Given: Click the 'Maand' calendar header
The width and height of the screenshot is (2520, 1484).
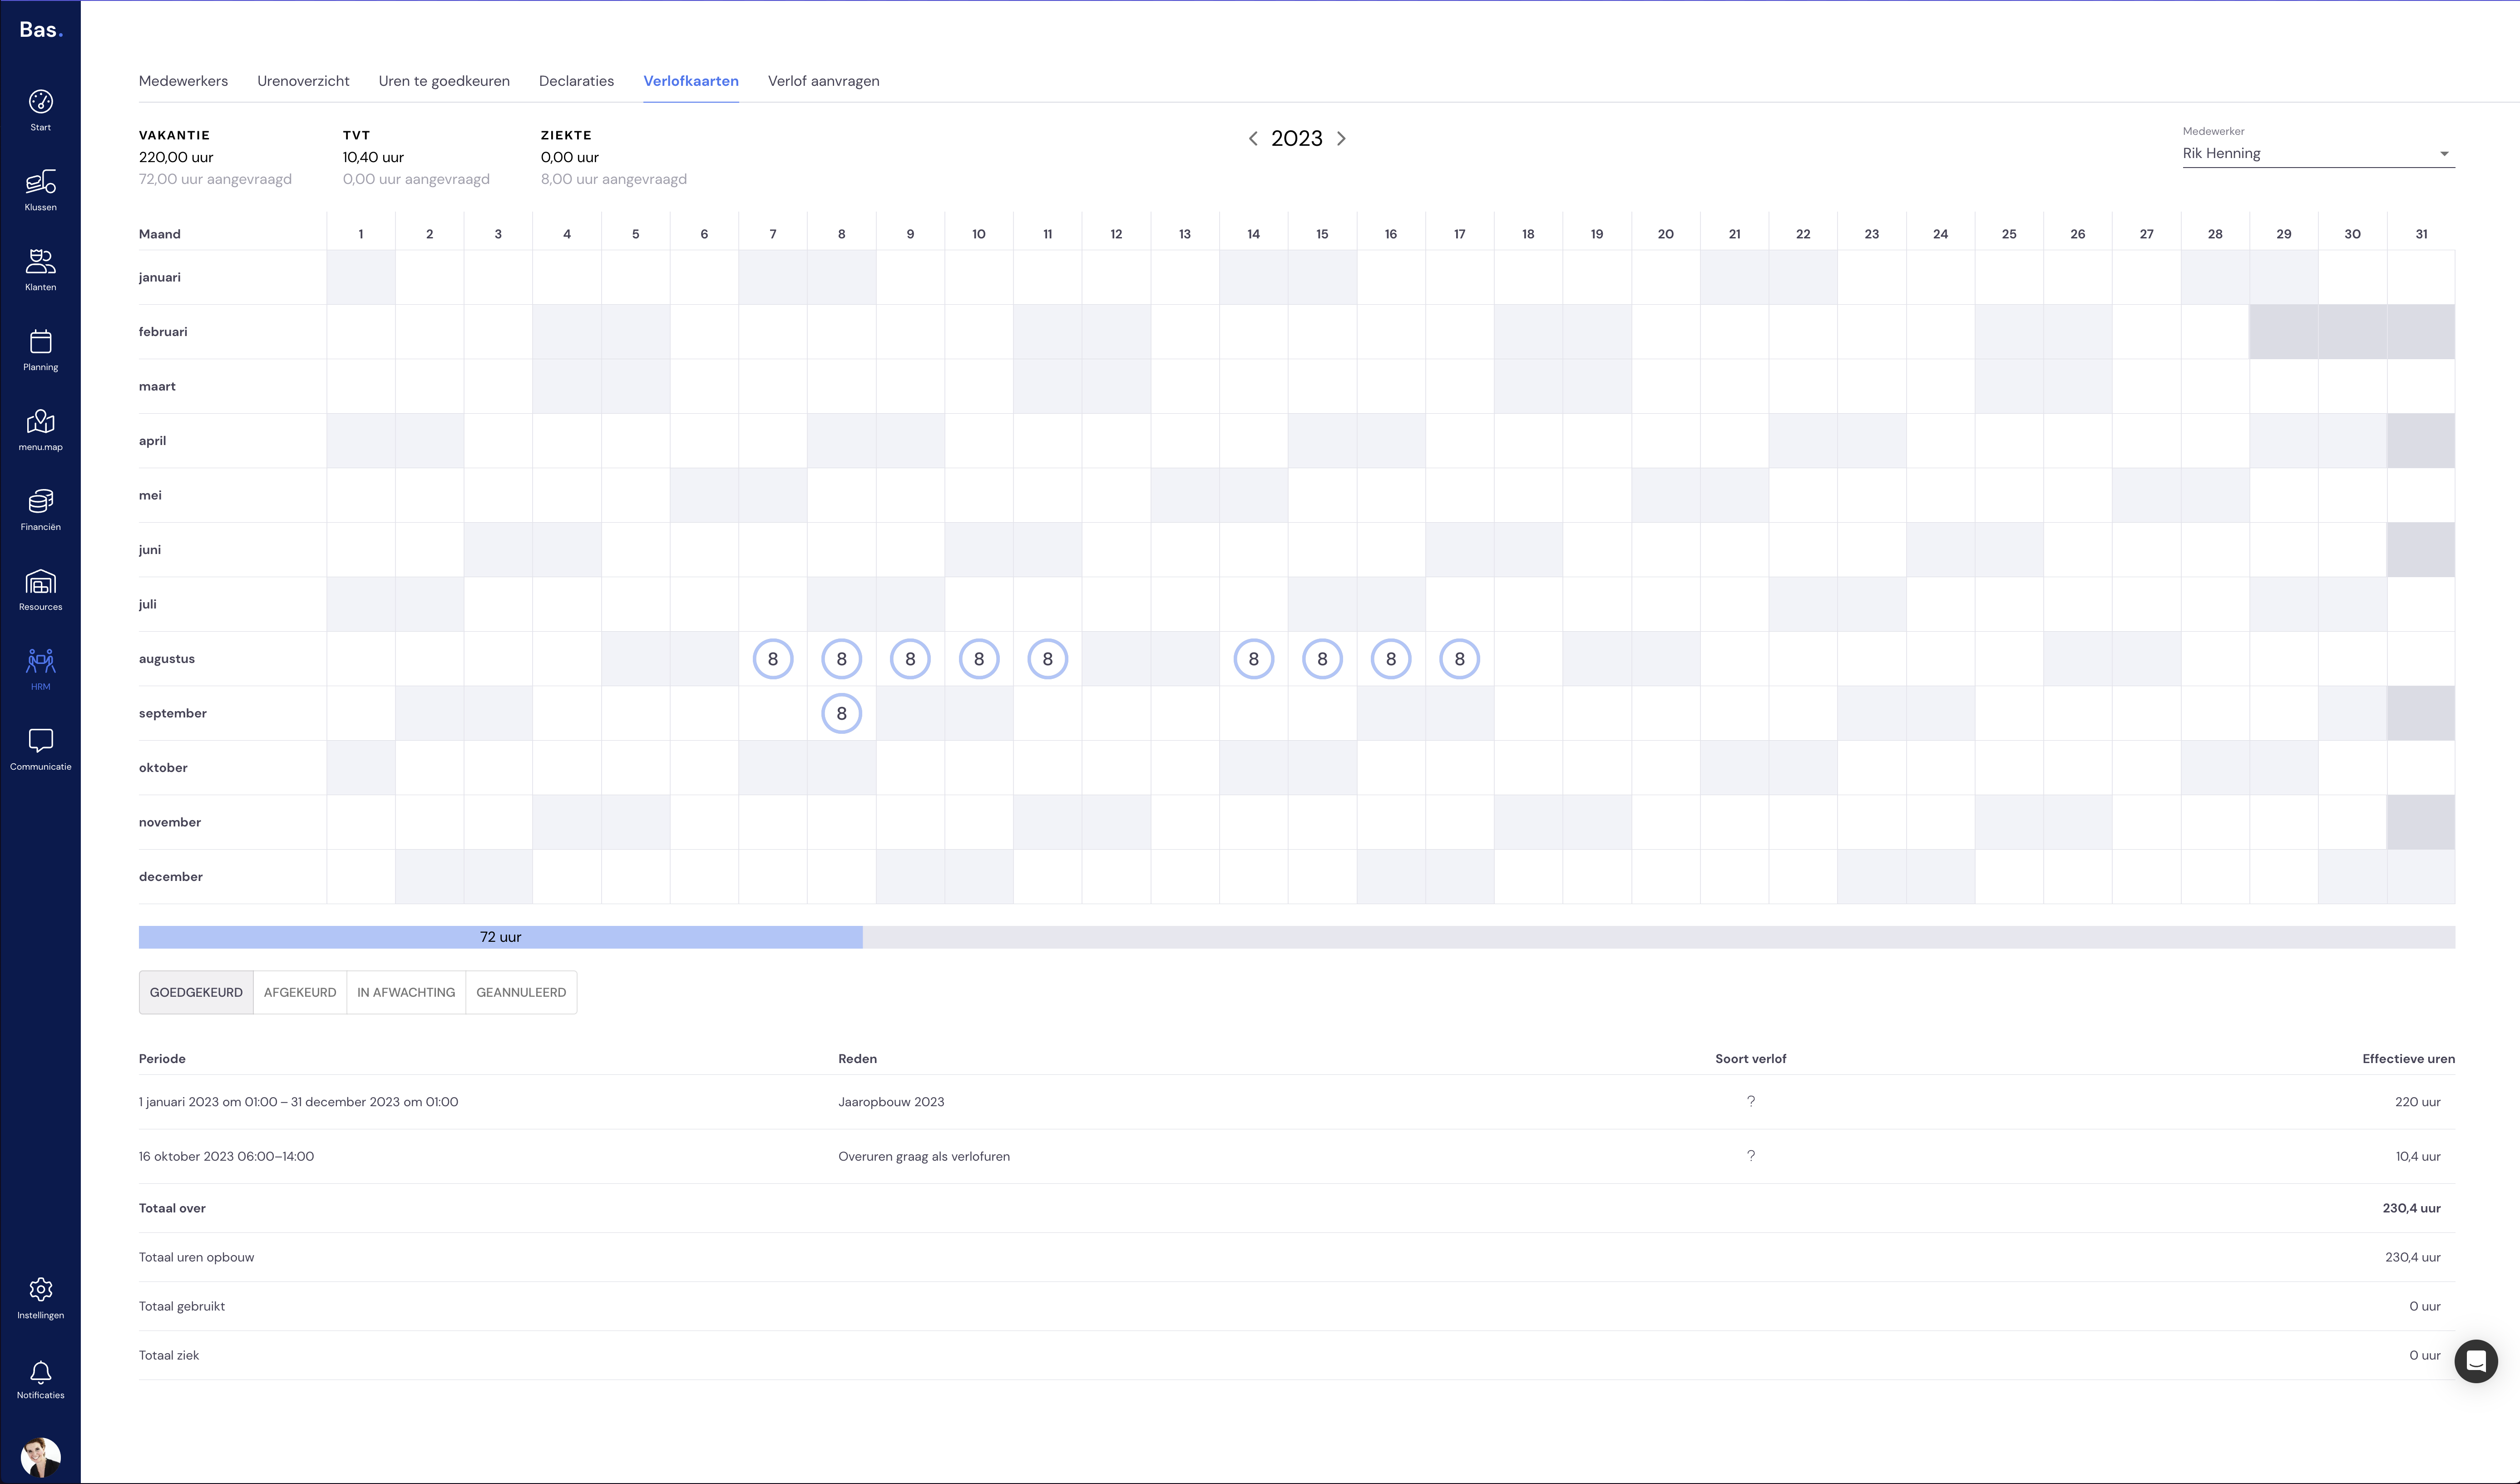Looking at the screenshot, I should tap(160, 234).
